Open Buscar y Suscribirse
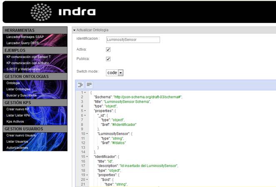This screenshot has width=276, height=187. (x=21, y=95)
